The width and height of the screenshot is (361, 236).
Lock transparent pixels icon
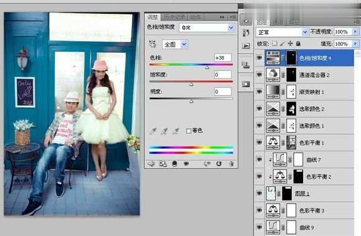tap(274, 44)
